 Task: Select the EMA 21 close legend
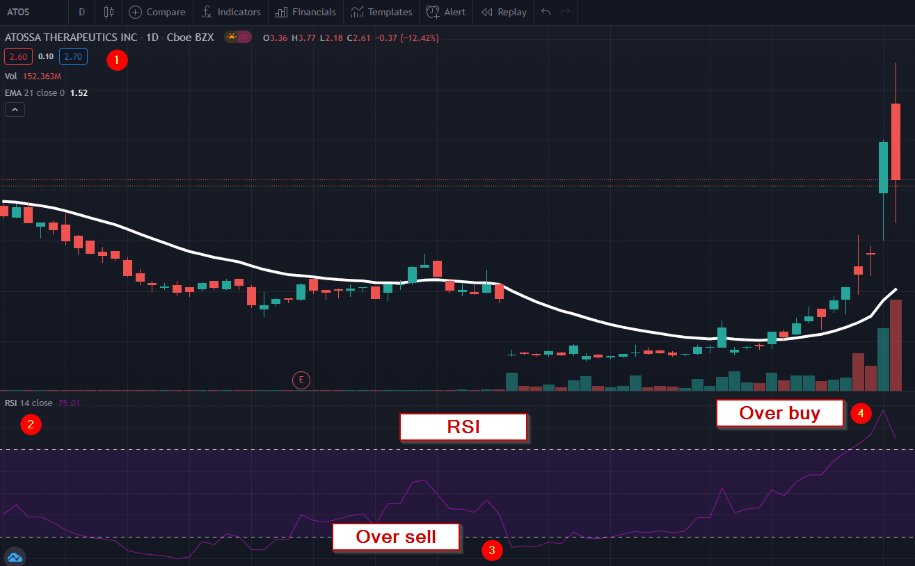(x=35, y=92)
